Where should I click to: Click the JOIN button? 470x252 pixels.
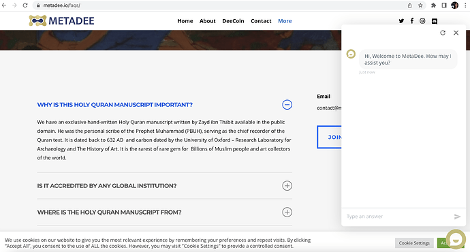tap(329, 137)
